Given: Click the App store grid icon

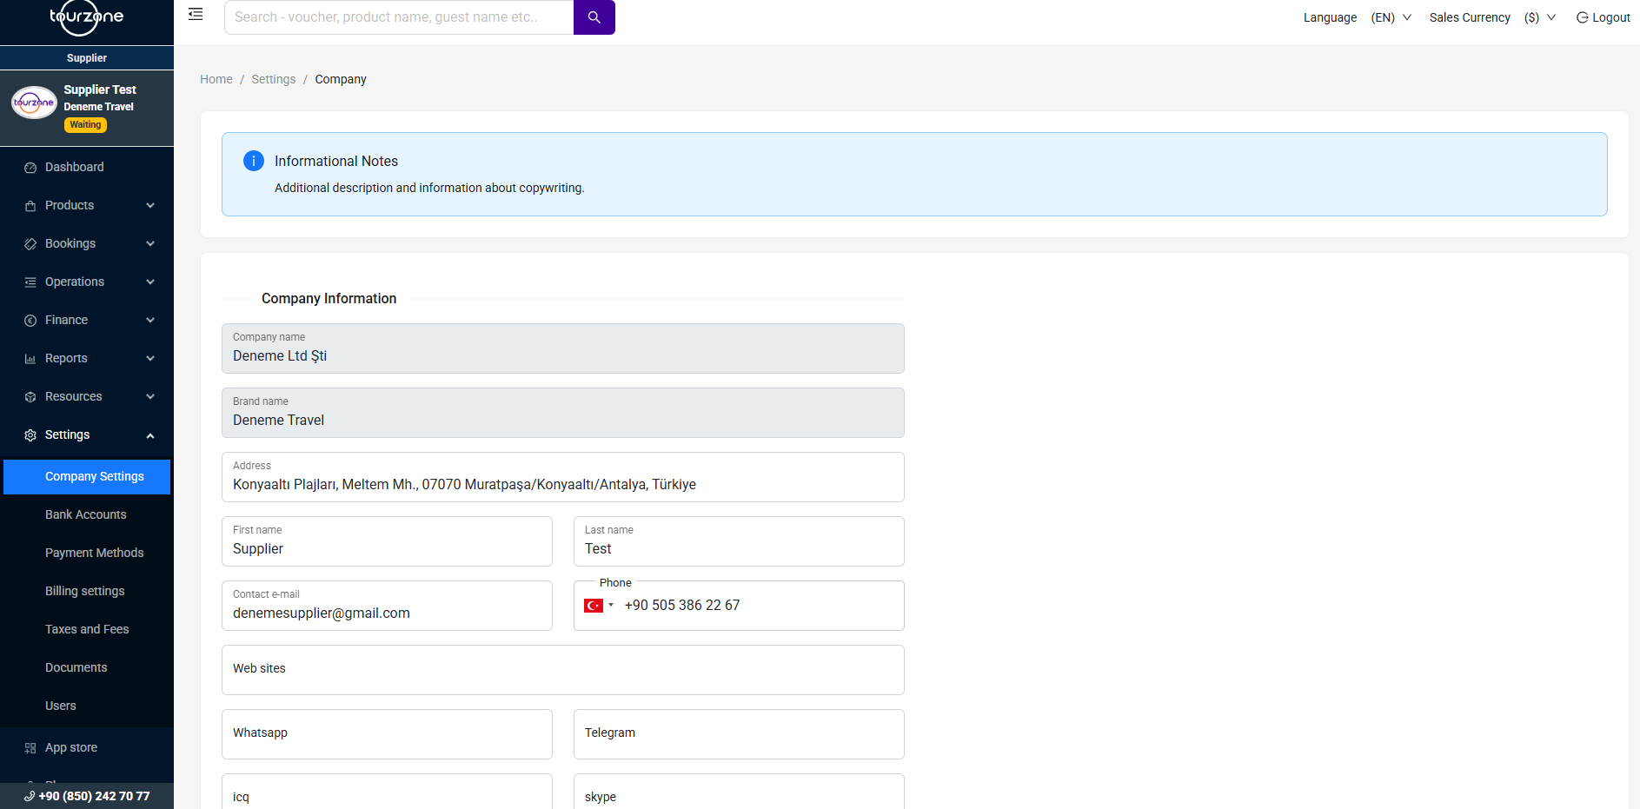Looking at the screenshot, I should click(x=30, y=748).
